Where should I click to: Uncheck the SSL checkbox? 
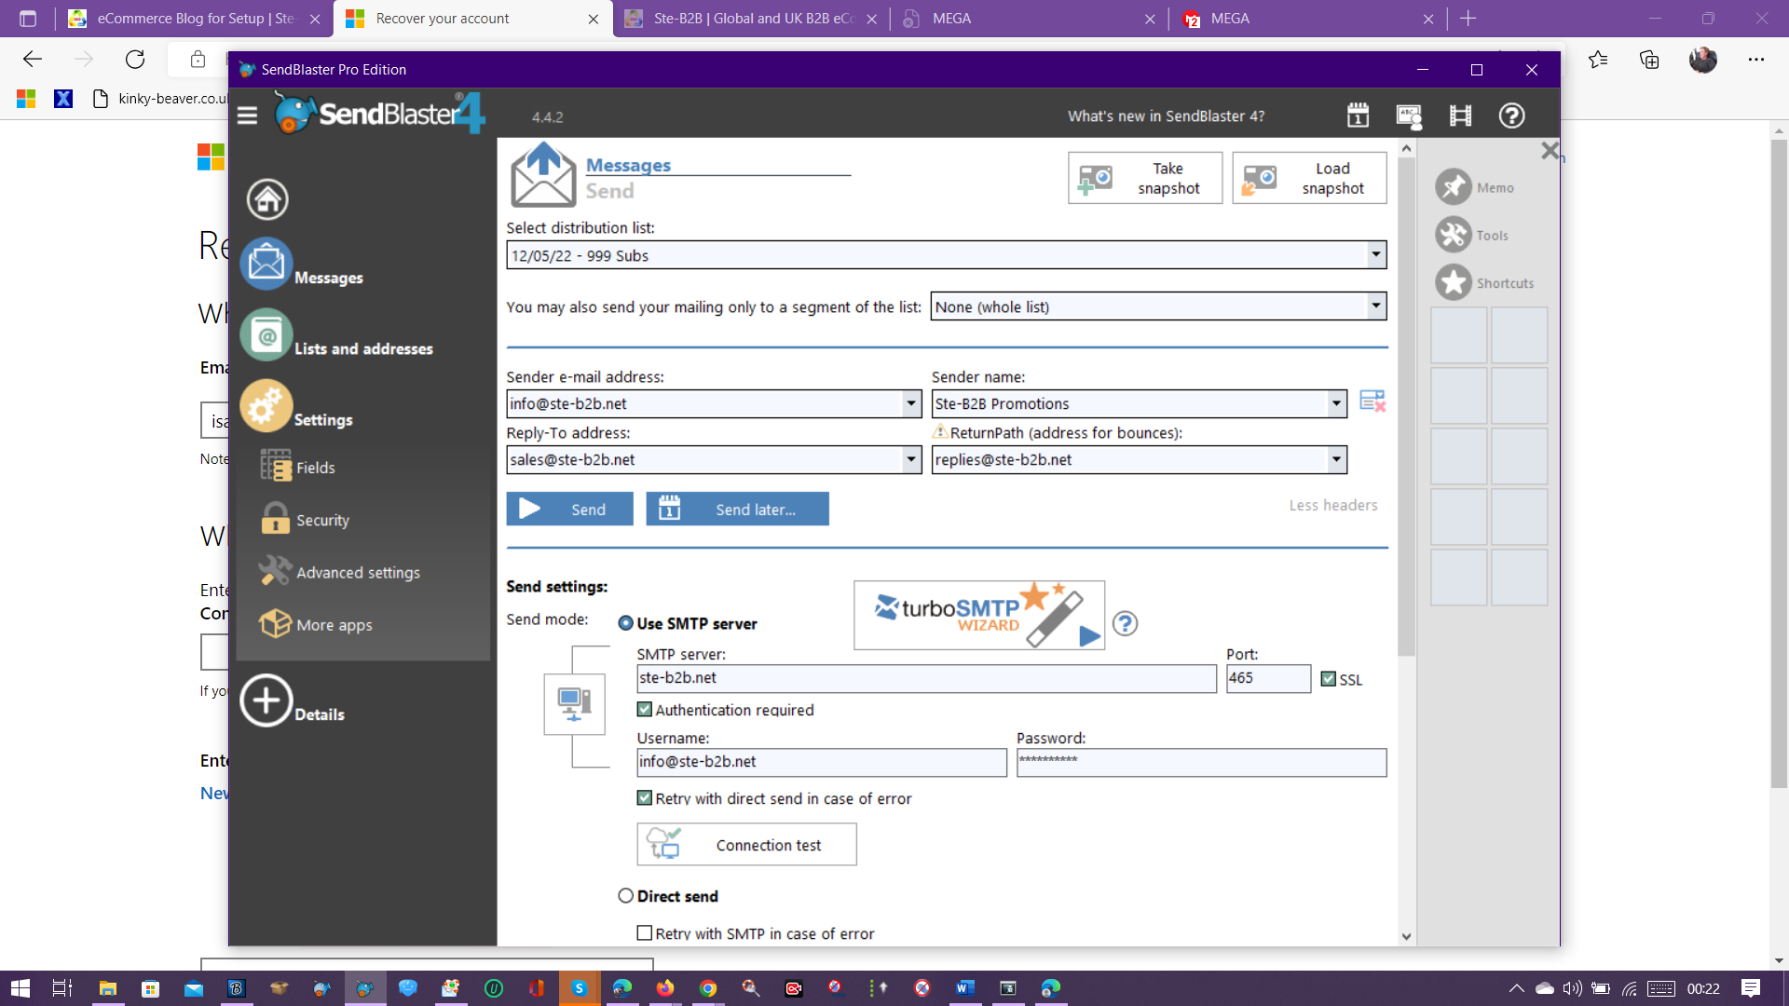(1329, 679)
